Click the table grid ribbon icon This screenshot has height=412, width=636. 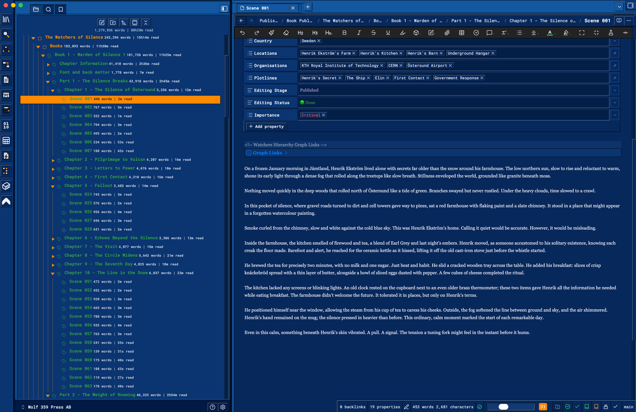coord(6,140)
